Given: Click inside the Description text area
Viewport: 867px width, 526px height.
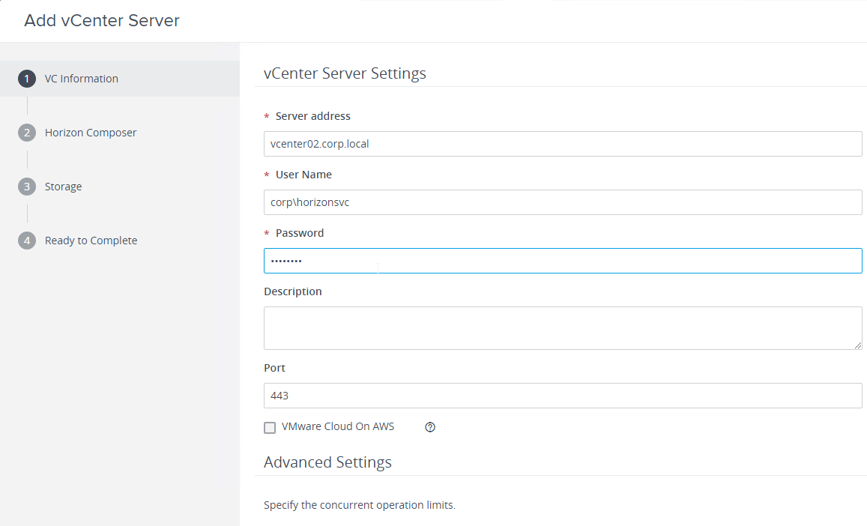Looking at the screenshot, I should [x=563, y=328].
